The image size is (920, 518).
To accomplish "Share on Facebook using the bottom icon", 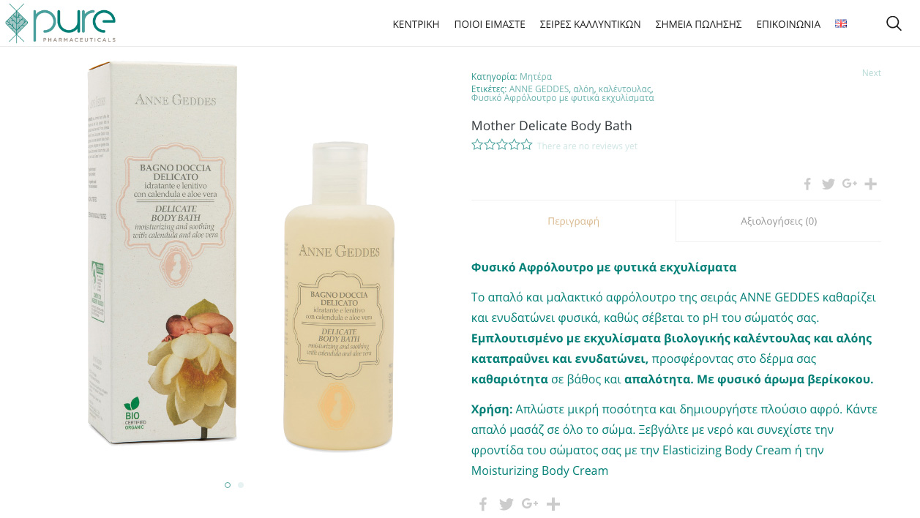I will tap(483, 503).
